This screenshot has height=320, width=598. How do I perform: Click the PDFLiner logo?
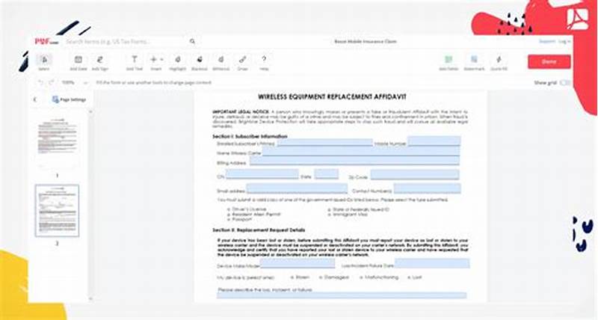46,41
